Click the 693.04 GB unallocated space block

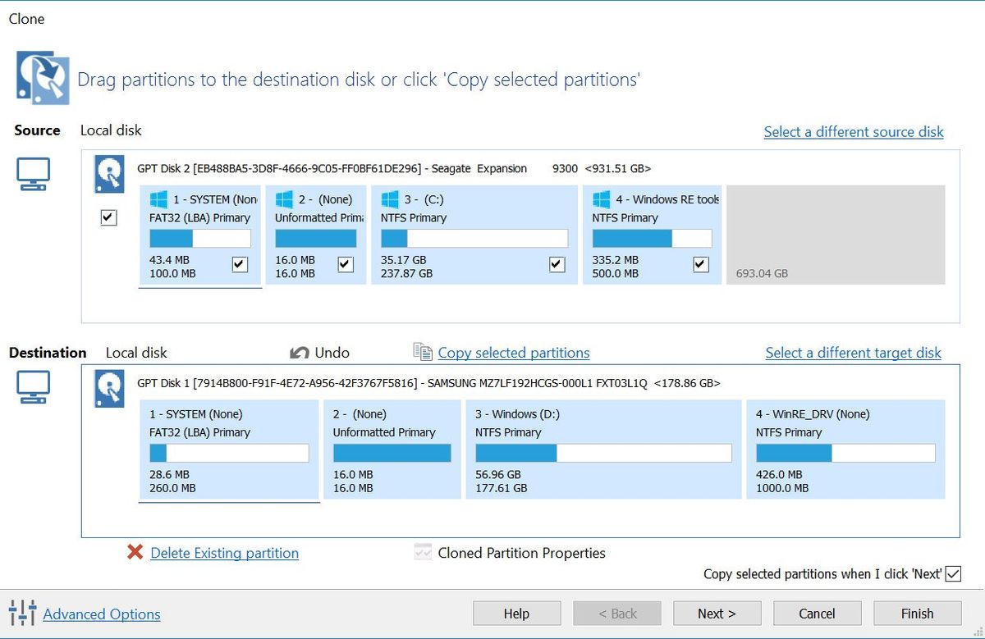(x=836, y=235)
